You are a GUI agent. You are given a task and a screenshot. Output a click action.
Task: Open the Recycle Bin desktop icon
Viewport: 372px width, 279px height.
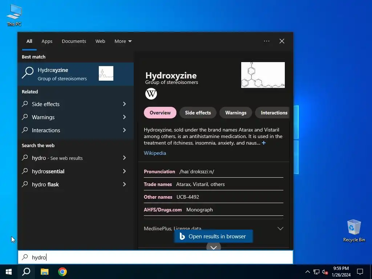click(x=354, y=231)
